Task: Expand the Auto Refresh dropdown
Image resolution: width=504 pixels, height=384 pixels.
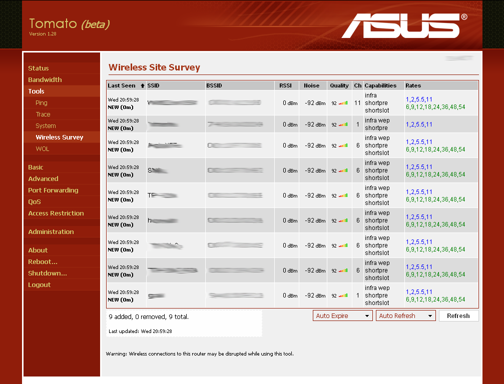Action: coord(405,315)
